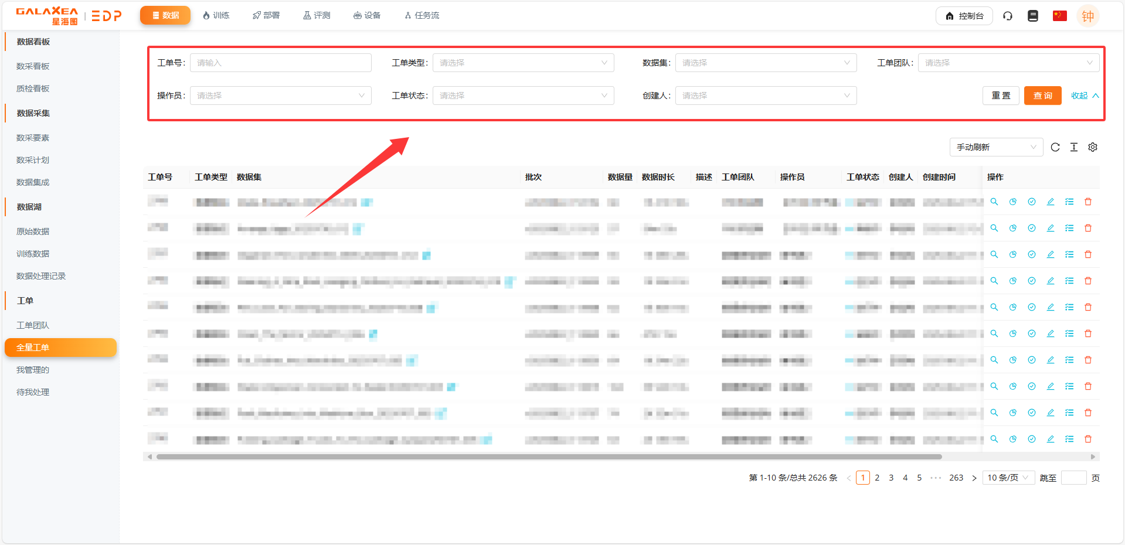Open 待我处理 in the sidebar

coord(33,392)
